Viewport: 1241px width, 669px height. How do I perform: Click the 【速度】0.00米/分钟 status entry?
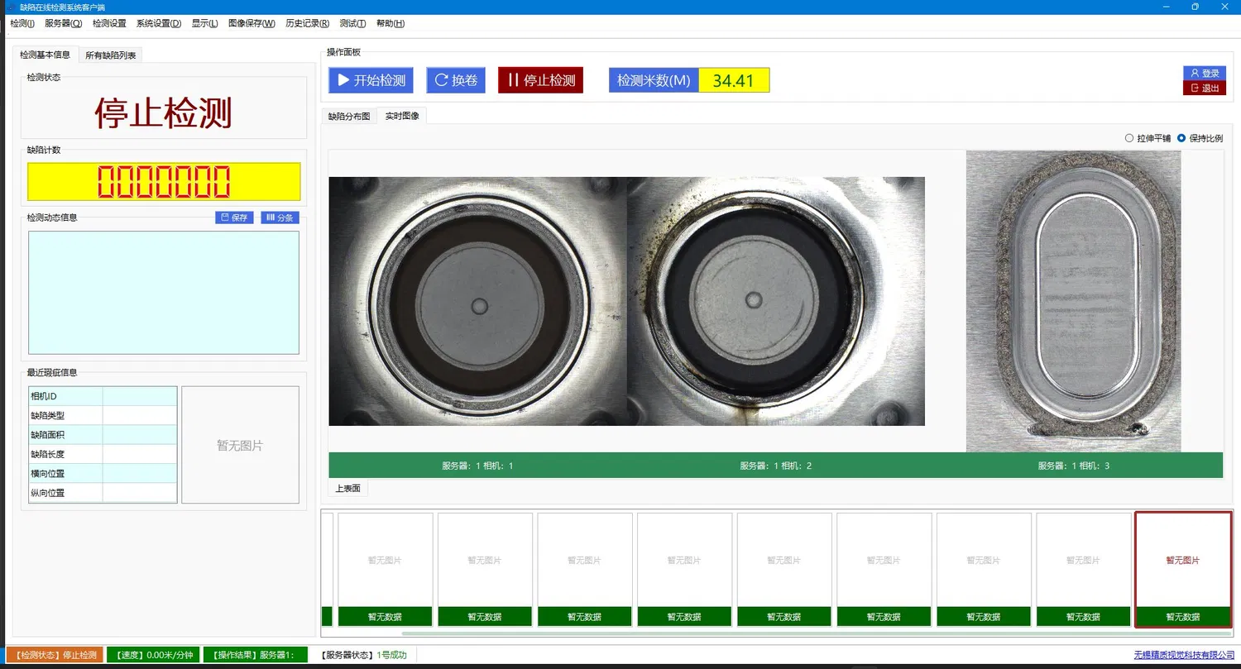(154, 655)
